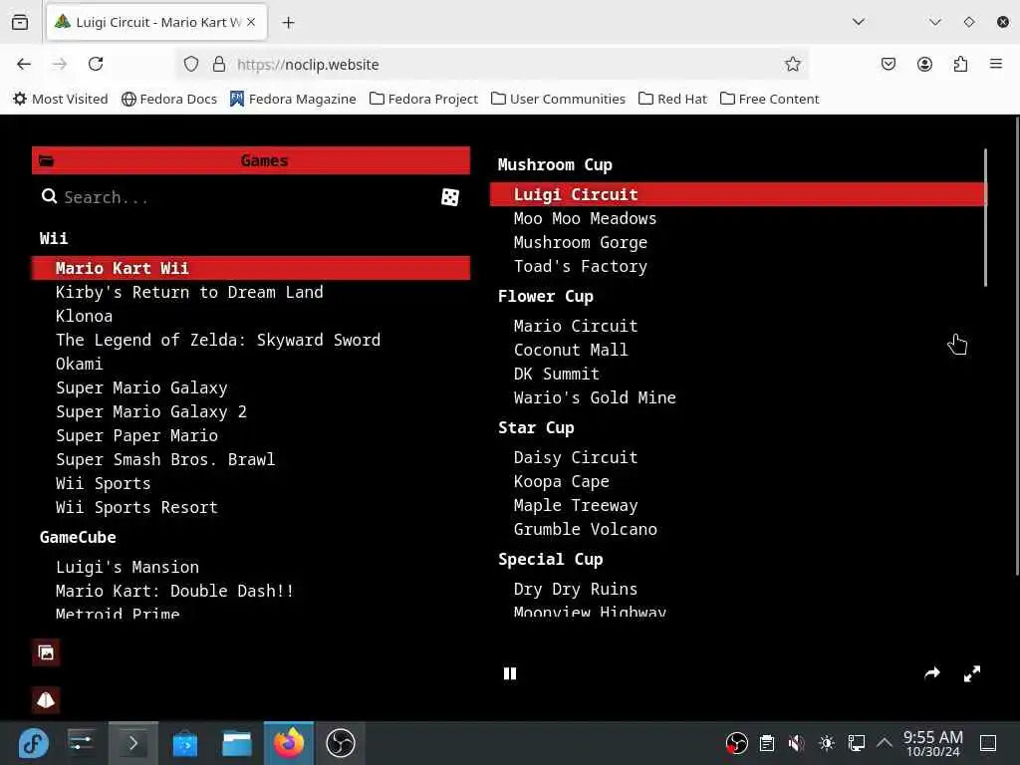Pause the scene playback

pyautogui.click(x=510, y=673)
